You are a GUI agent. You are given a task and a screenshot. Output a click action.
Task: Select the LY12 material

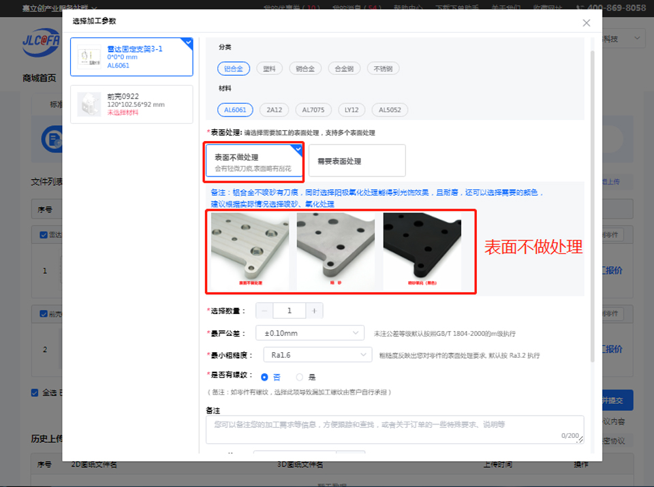click(x=352, y=110)
